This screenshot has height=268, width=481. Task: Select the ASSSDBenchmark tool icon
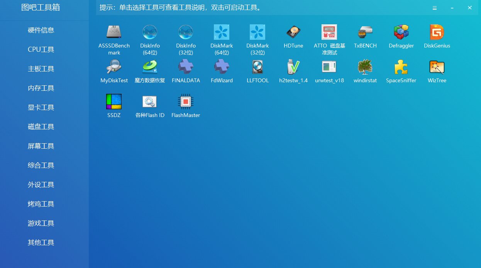pyautogui.click(x=114, y=32)
